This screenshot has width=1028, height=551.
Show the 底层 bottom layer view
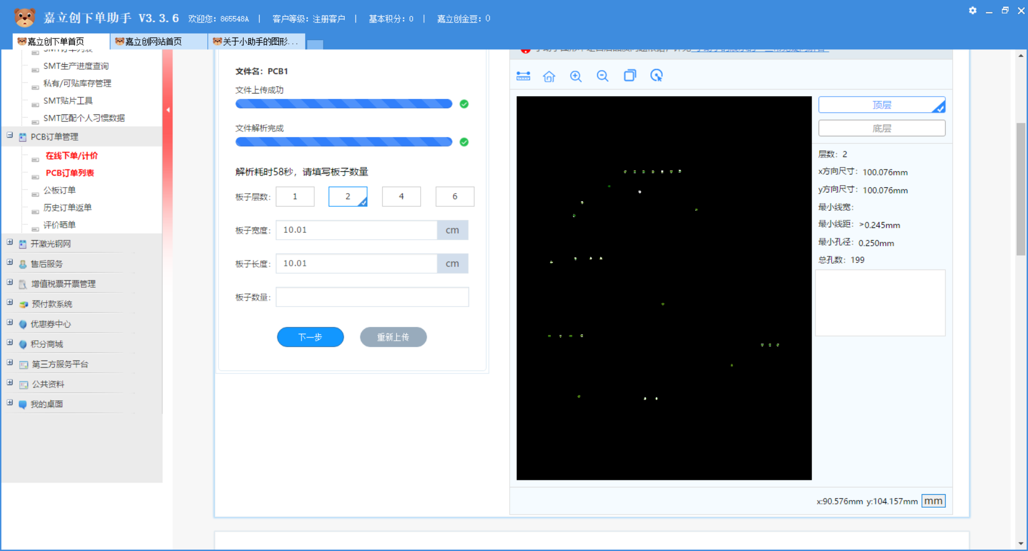tap(882, 128)
